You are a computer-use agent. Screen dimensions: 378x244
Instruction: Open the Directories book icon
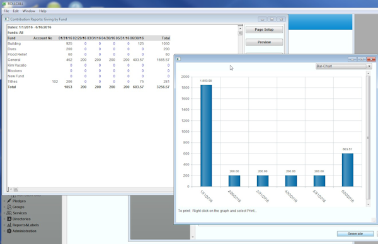click(9, 219)
